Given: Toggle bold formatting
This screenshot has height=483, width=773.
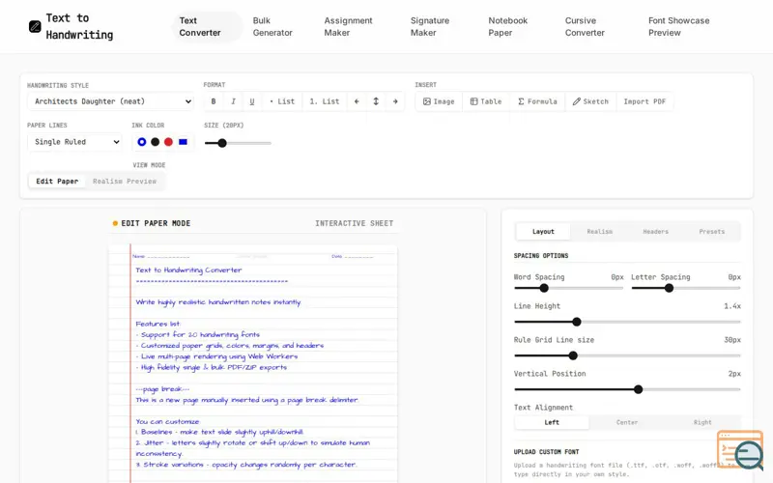Looking at the screenshot, I should coord(214,101).
